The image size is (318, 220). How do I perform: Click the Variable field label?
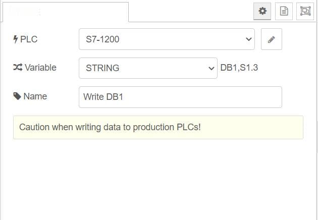40,68
